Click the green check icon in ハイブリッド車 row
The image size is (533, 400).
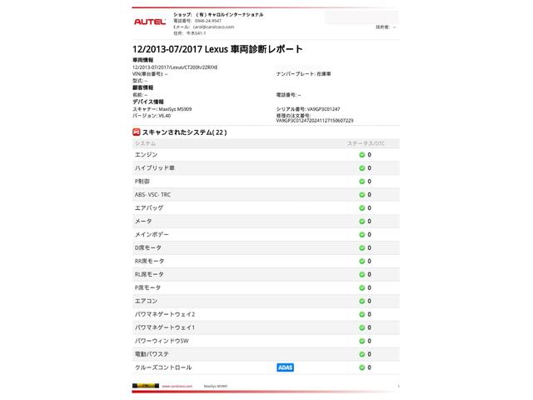point(362,168)
